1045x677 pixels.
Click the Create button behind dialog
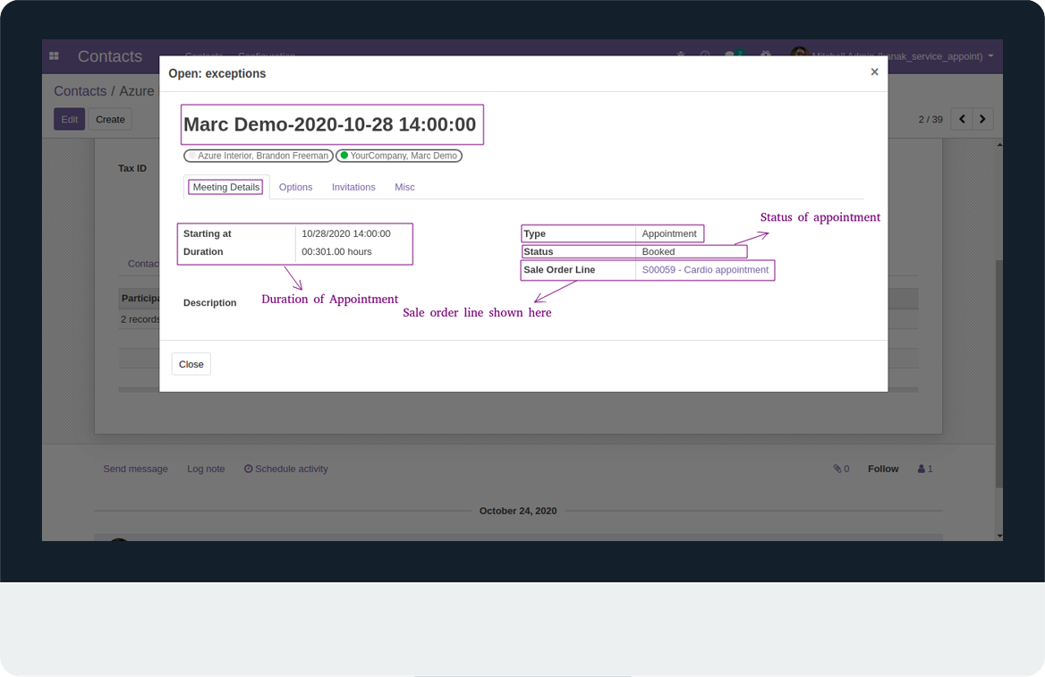[x=110, y=119]
